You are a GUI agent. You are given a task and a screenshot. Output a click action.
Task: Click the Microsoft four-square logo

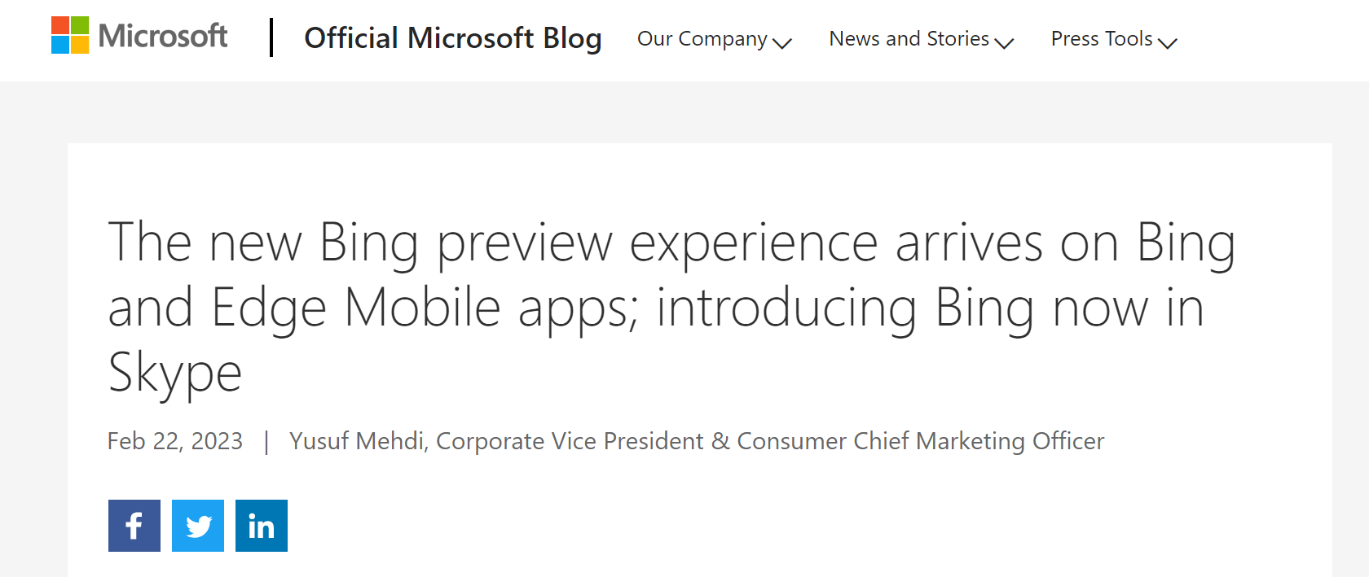70,35
